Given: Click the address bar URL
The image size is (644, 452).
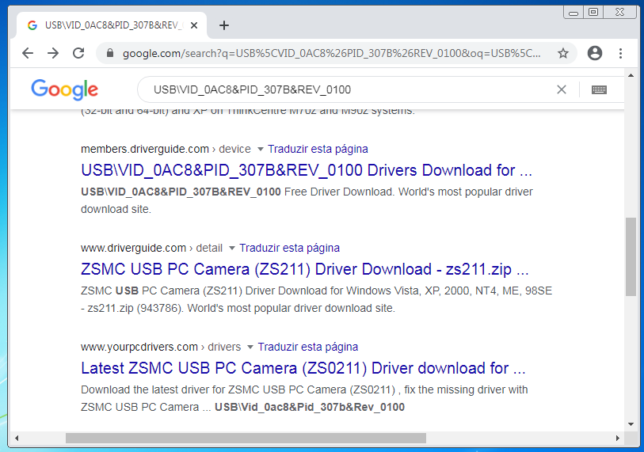Looking at the screenshot, I should [x=331, y=53].
